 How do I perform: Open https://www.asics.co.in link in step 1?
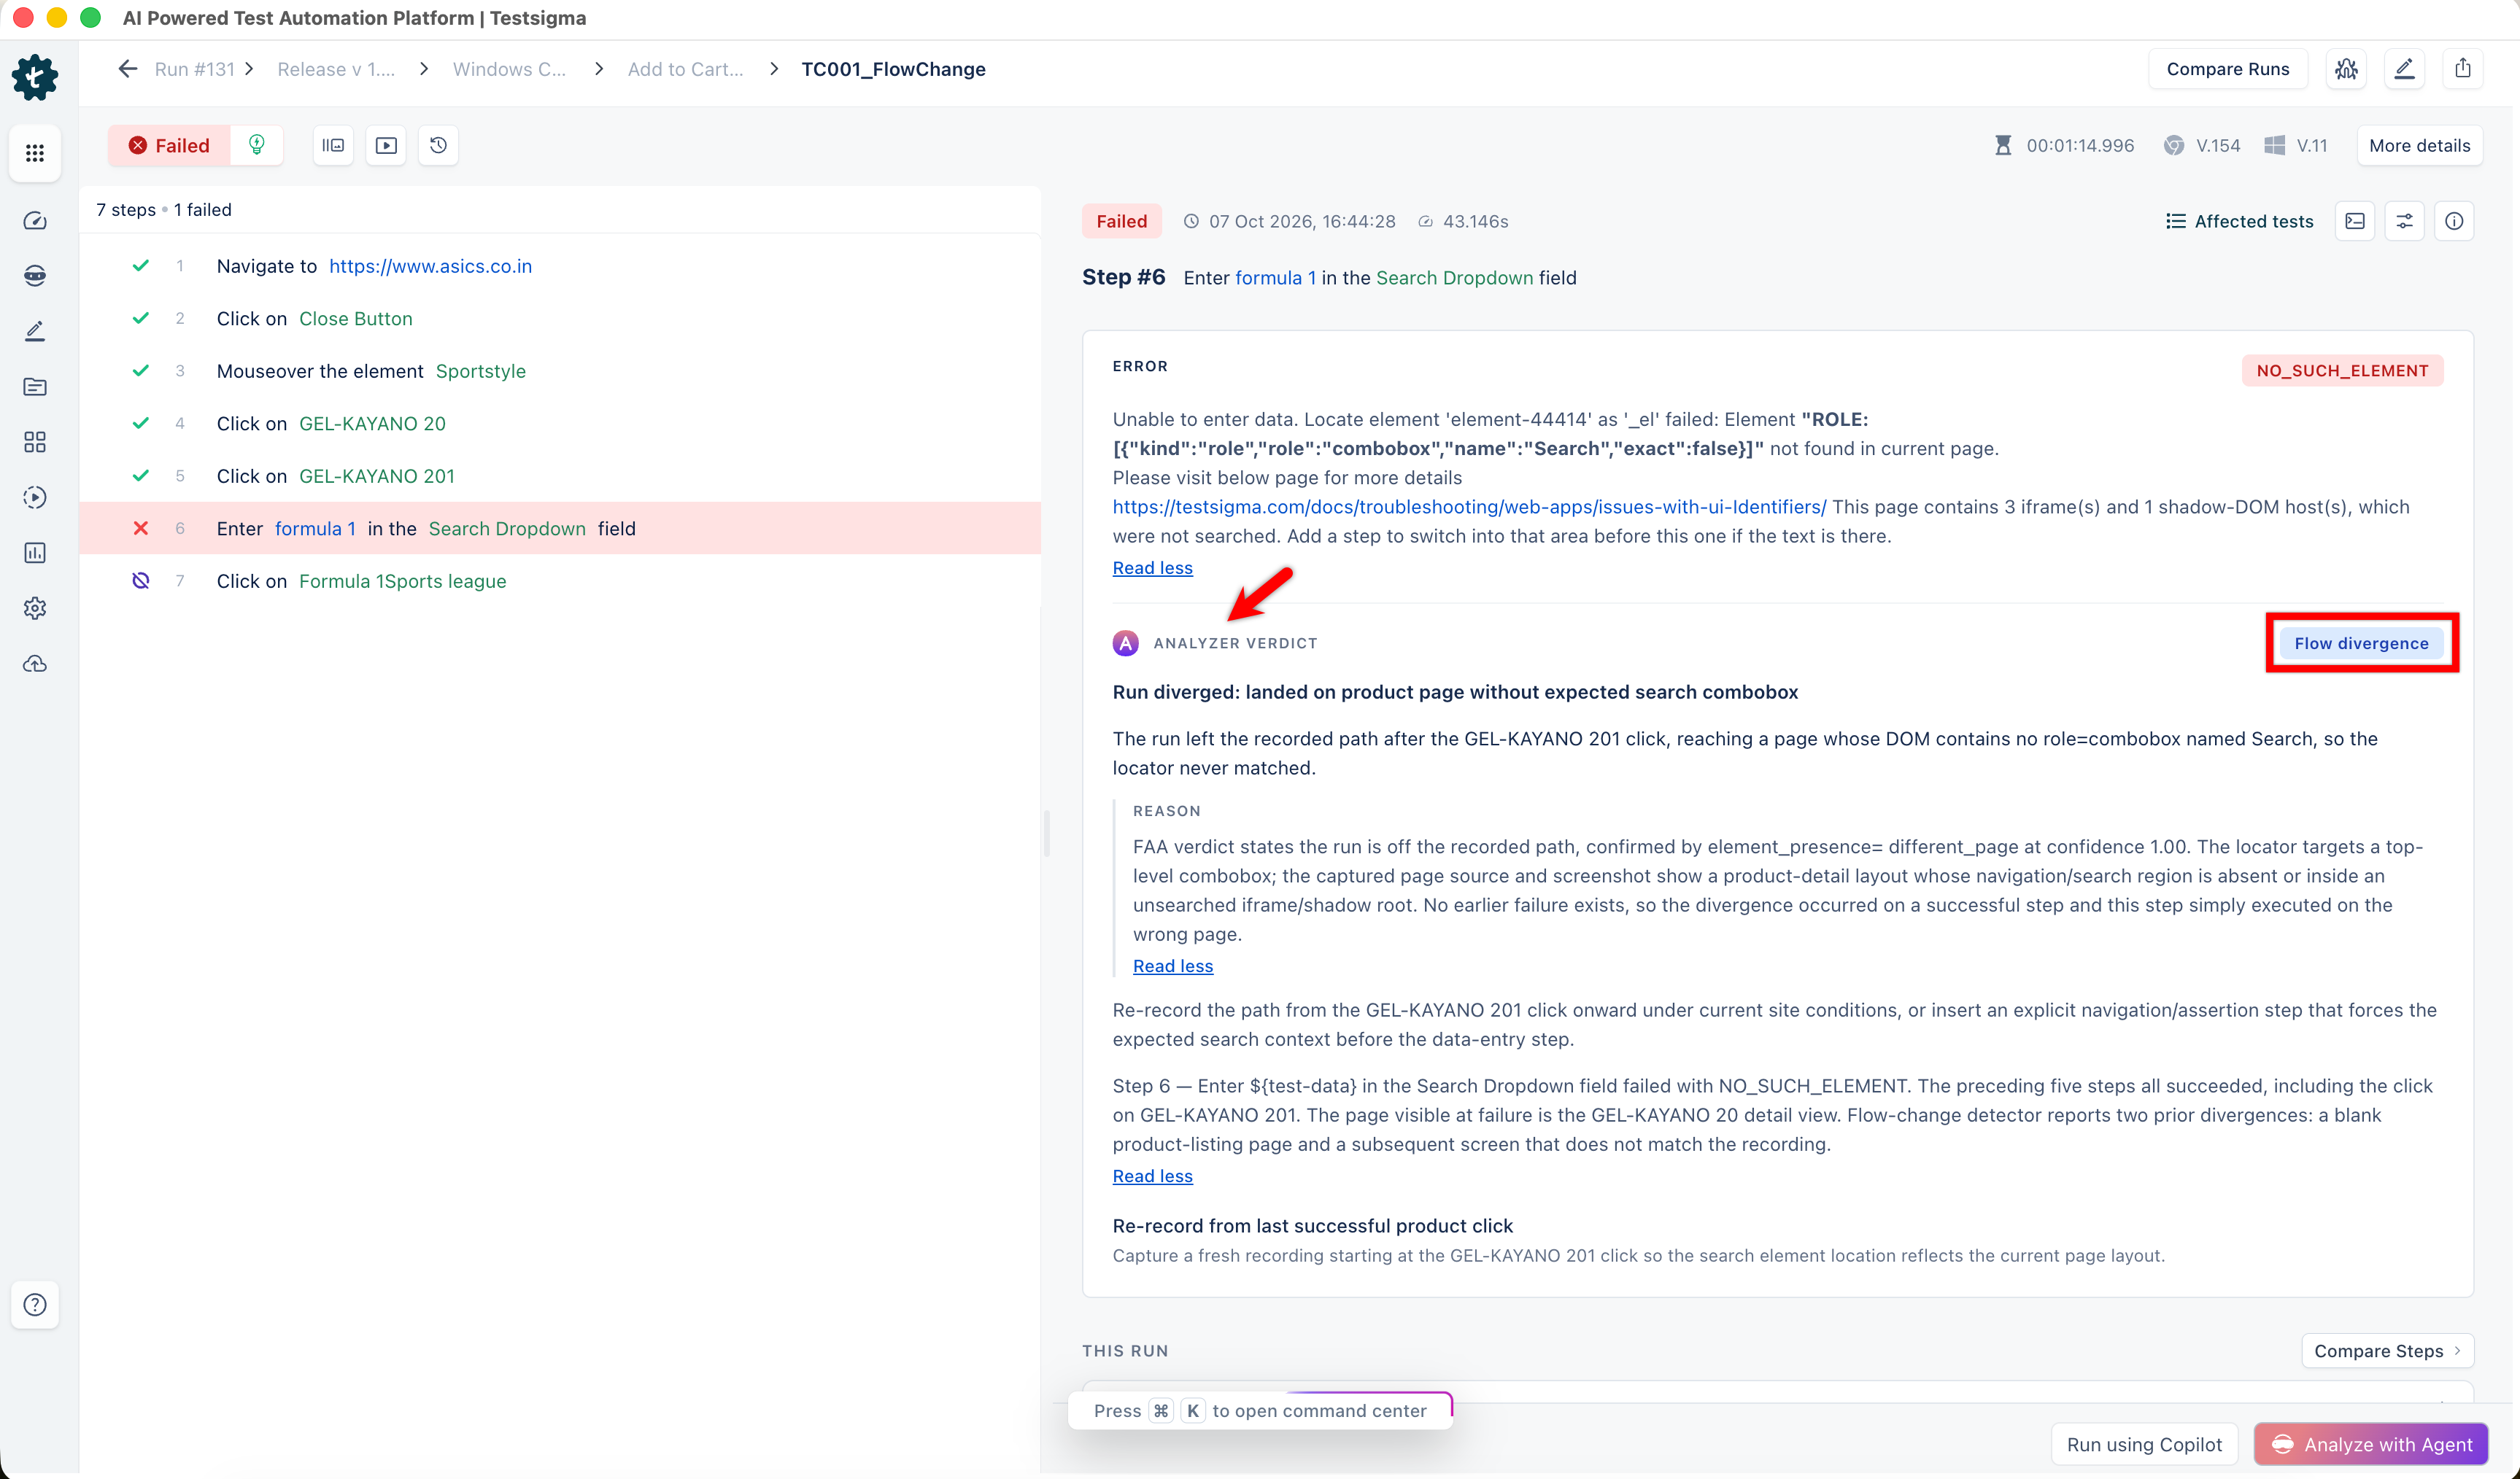tap(430, 265)
